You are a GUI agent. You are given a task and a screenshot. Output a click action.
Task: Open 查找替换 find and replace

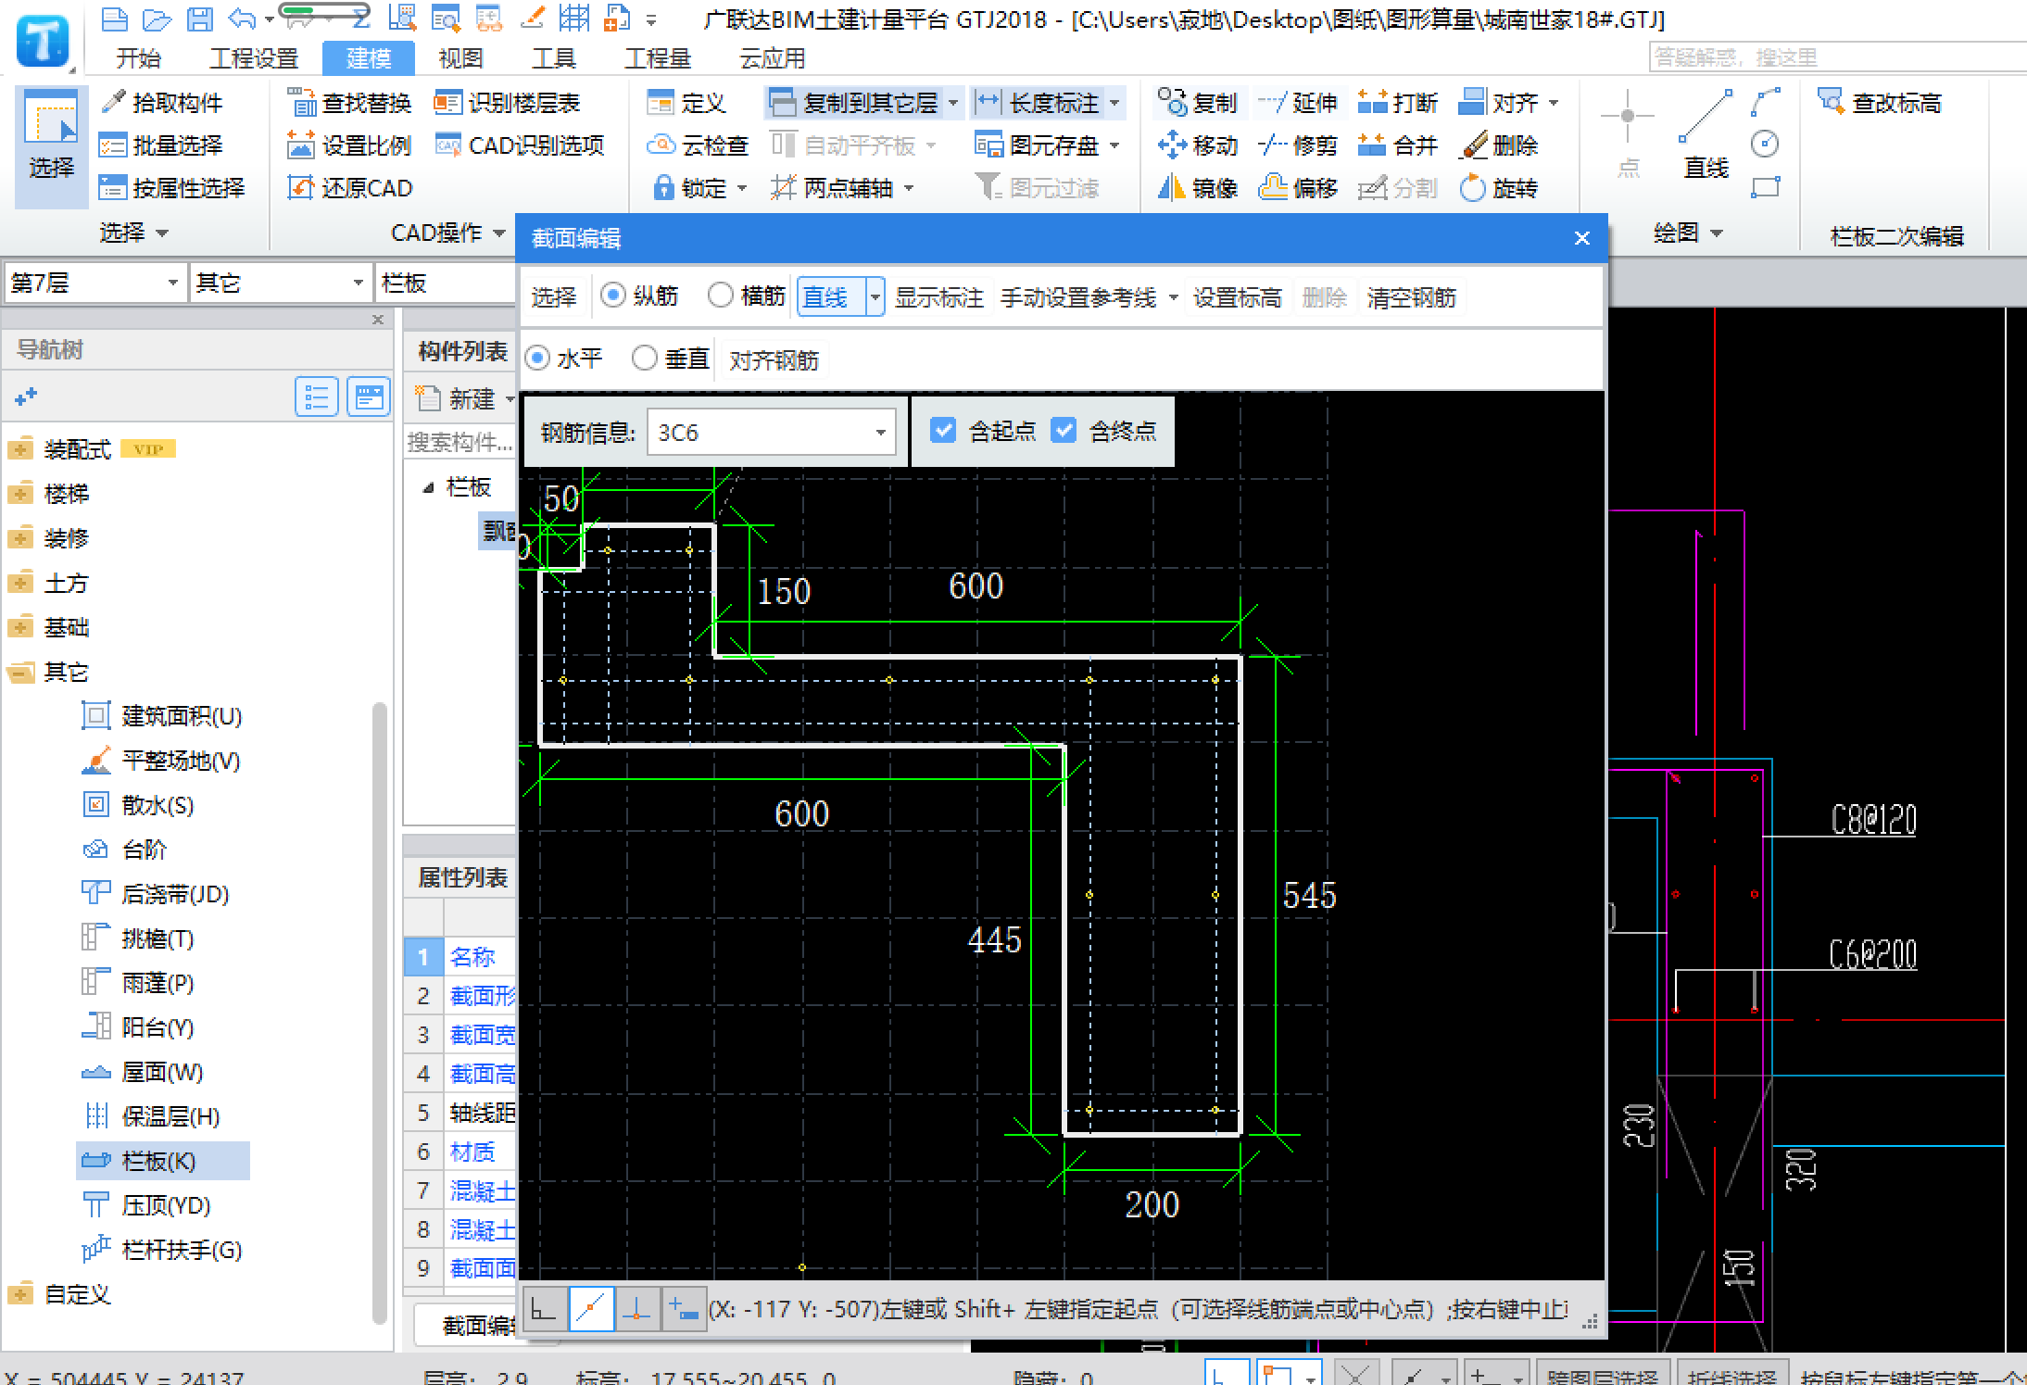coord(349,103)
